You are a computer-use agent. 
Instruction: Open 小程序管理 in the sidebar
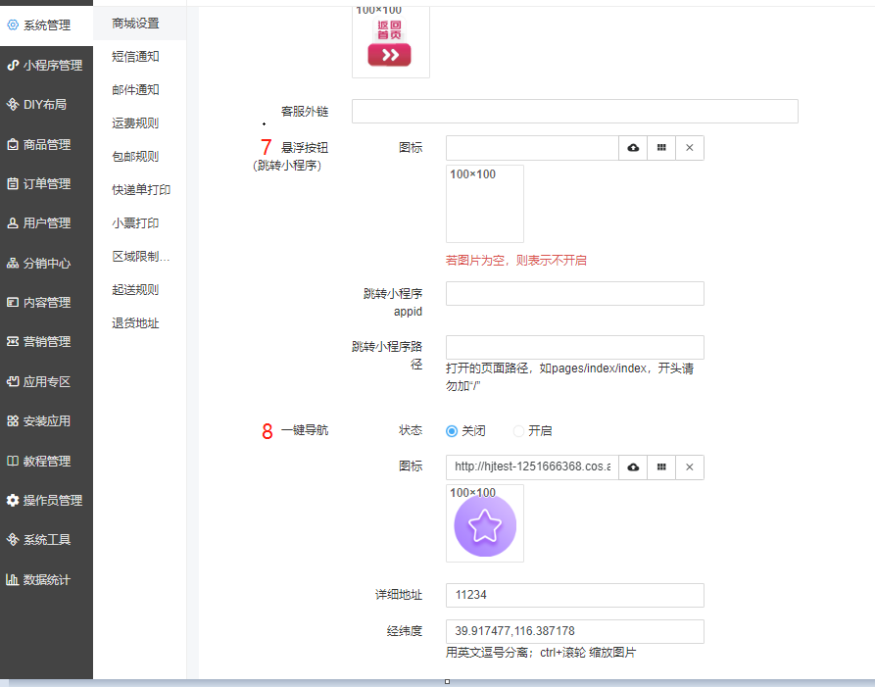tap(46, 66)
